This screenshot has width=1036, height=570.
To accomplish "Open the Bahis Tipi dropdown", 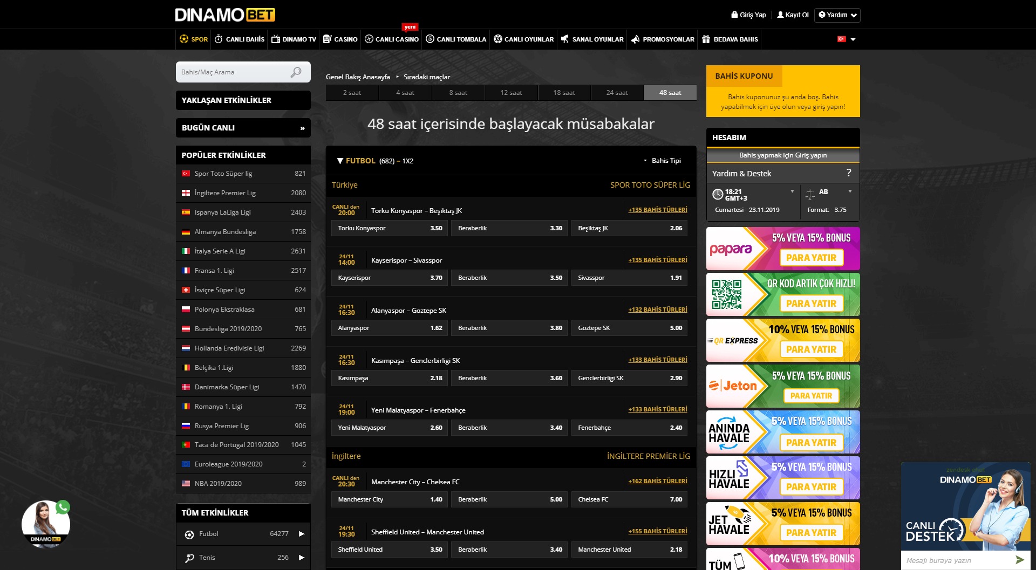I will click(x=663, y=161).
